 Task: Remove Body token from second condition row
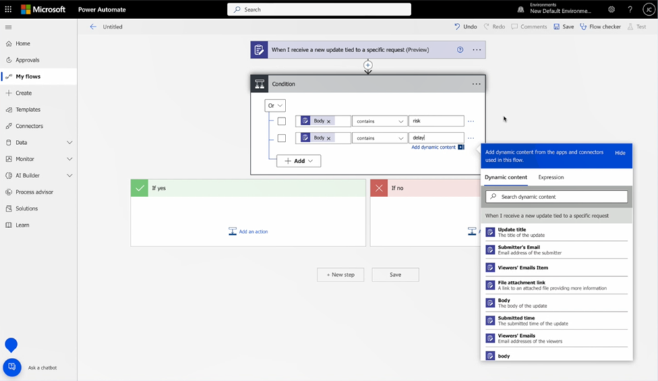[328, 138]
